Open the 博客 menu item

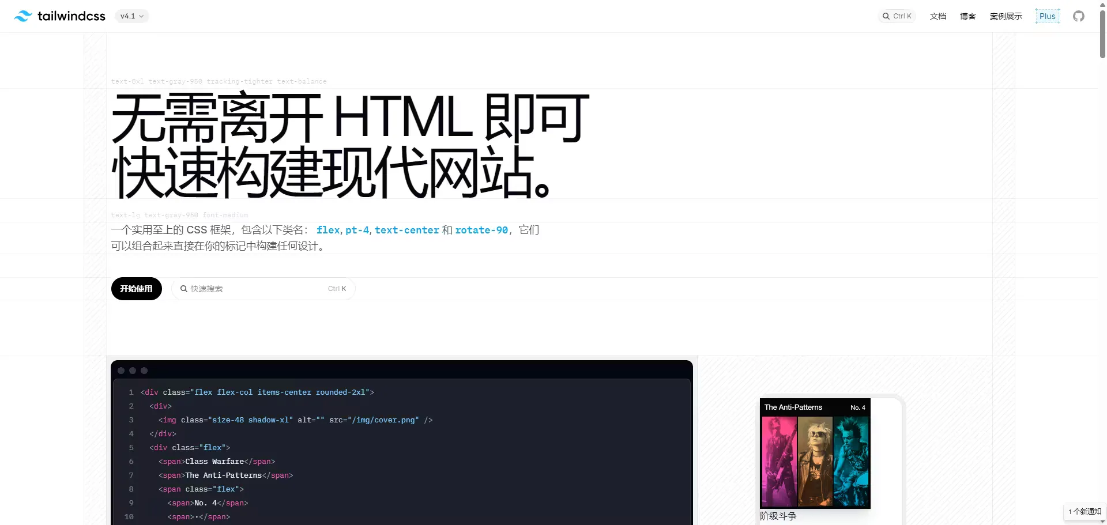pyautogui.click(x=968, y=16)
